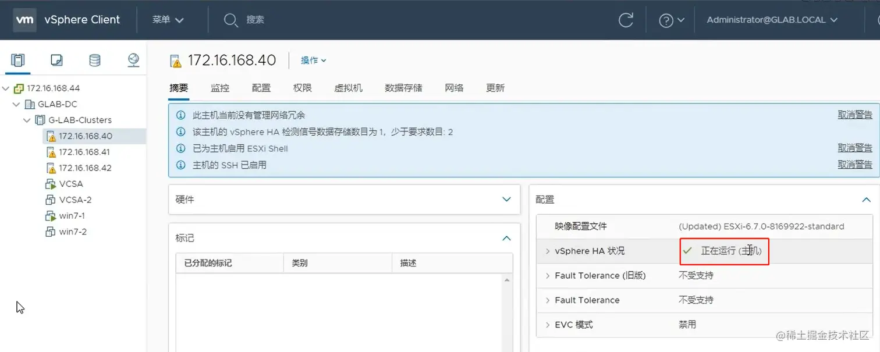Click host warning icon beside 172.16.168.42
Image resolution: width=880 pixels, height=352 pixels.
51,168
